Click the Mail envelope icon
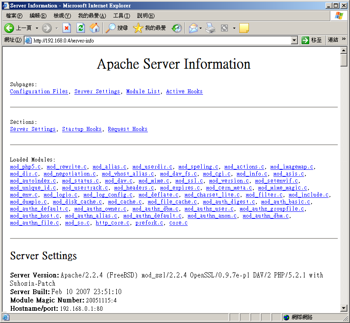 point(193,28)
